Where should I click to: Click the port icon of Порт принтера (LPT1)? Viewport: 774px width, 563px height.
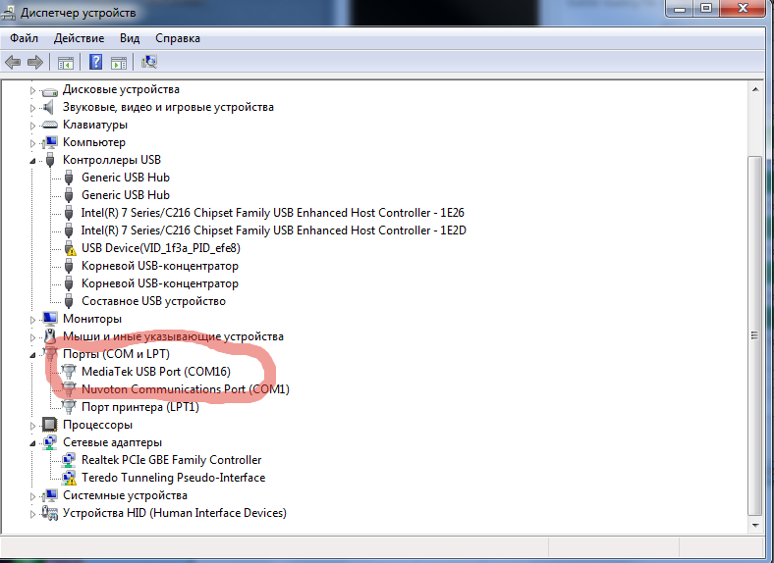coord(69,407)
